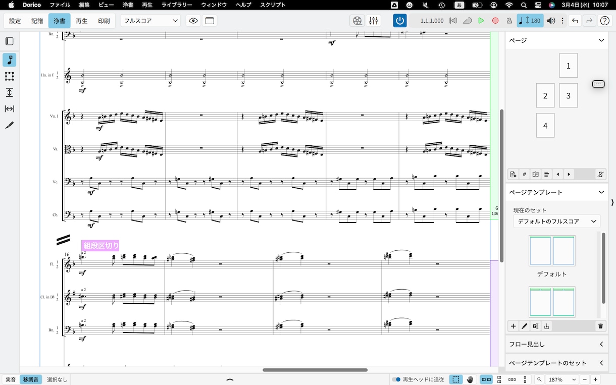Screen dimensions: 616x385
Task: Select the Note Spacing tool
Action: 9,108
